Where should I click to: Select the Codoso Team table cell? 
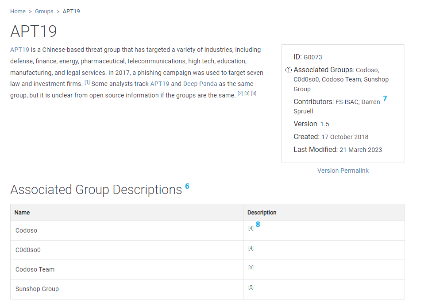(x=127, y=270)
